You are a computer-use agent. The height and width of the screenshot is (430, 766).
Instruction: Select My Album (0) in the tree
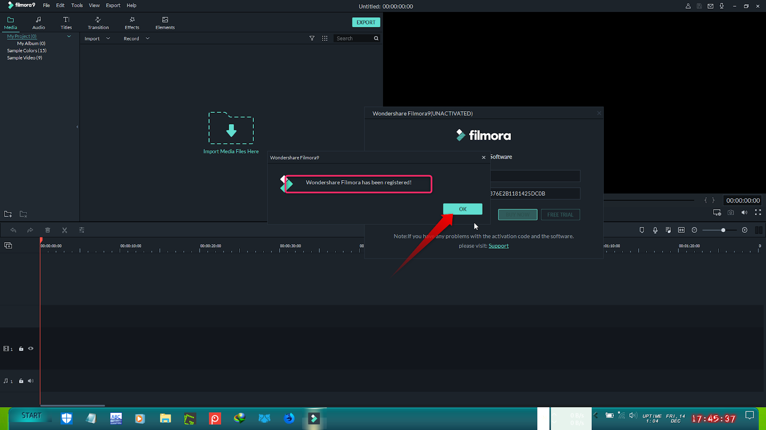pyautogui.click(x=31, y=43)
